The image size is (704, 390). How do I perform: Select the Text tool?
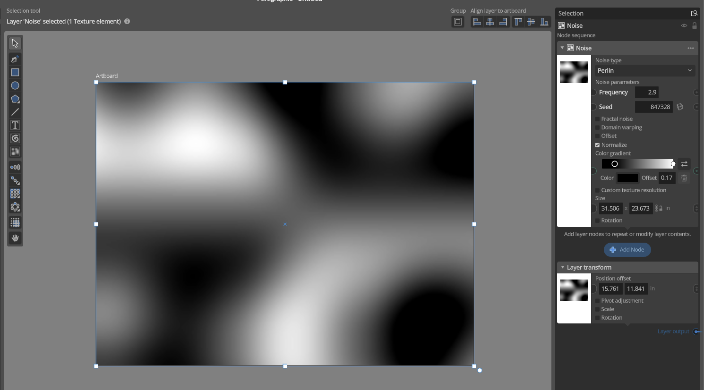[x=15, y=125]
